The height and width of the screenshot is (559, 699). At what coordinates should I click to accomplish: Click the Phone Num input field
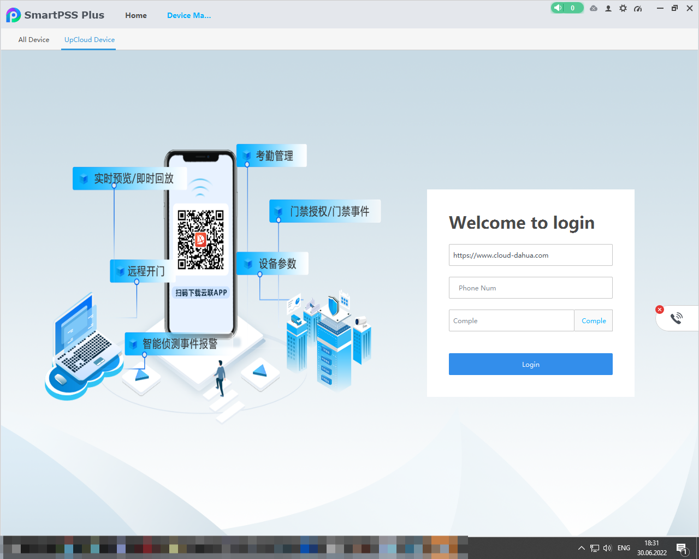click(531, 288)
